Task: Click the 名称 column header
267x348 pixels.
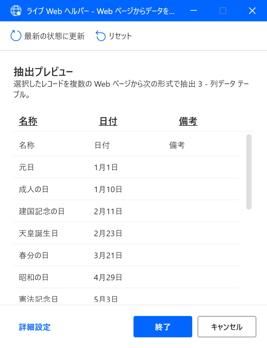Action: (x=28, y=121)
